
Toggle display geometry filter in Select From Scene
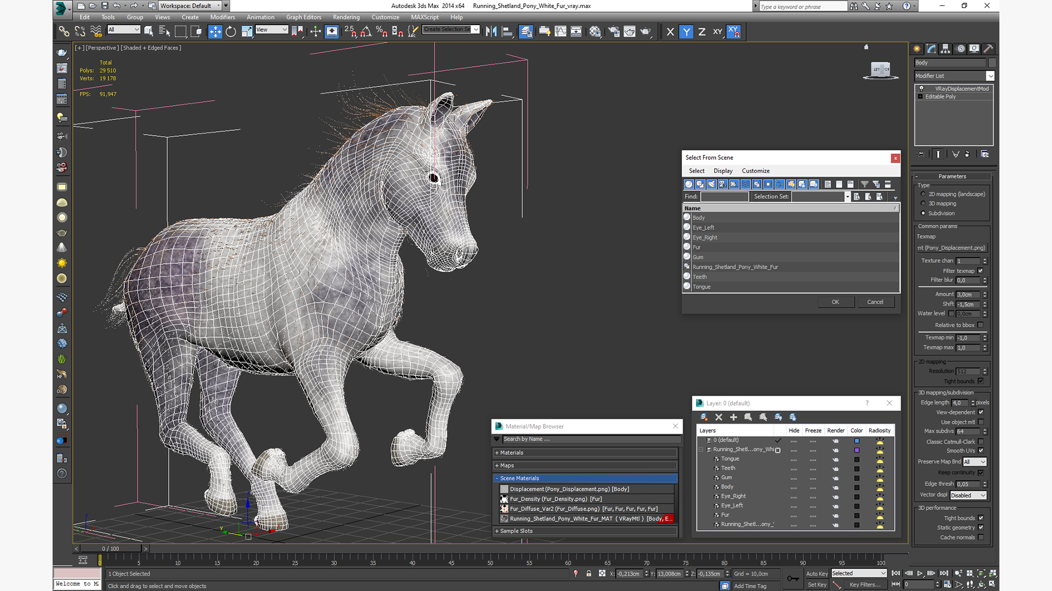[x=689, y=184]
